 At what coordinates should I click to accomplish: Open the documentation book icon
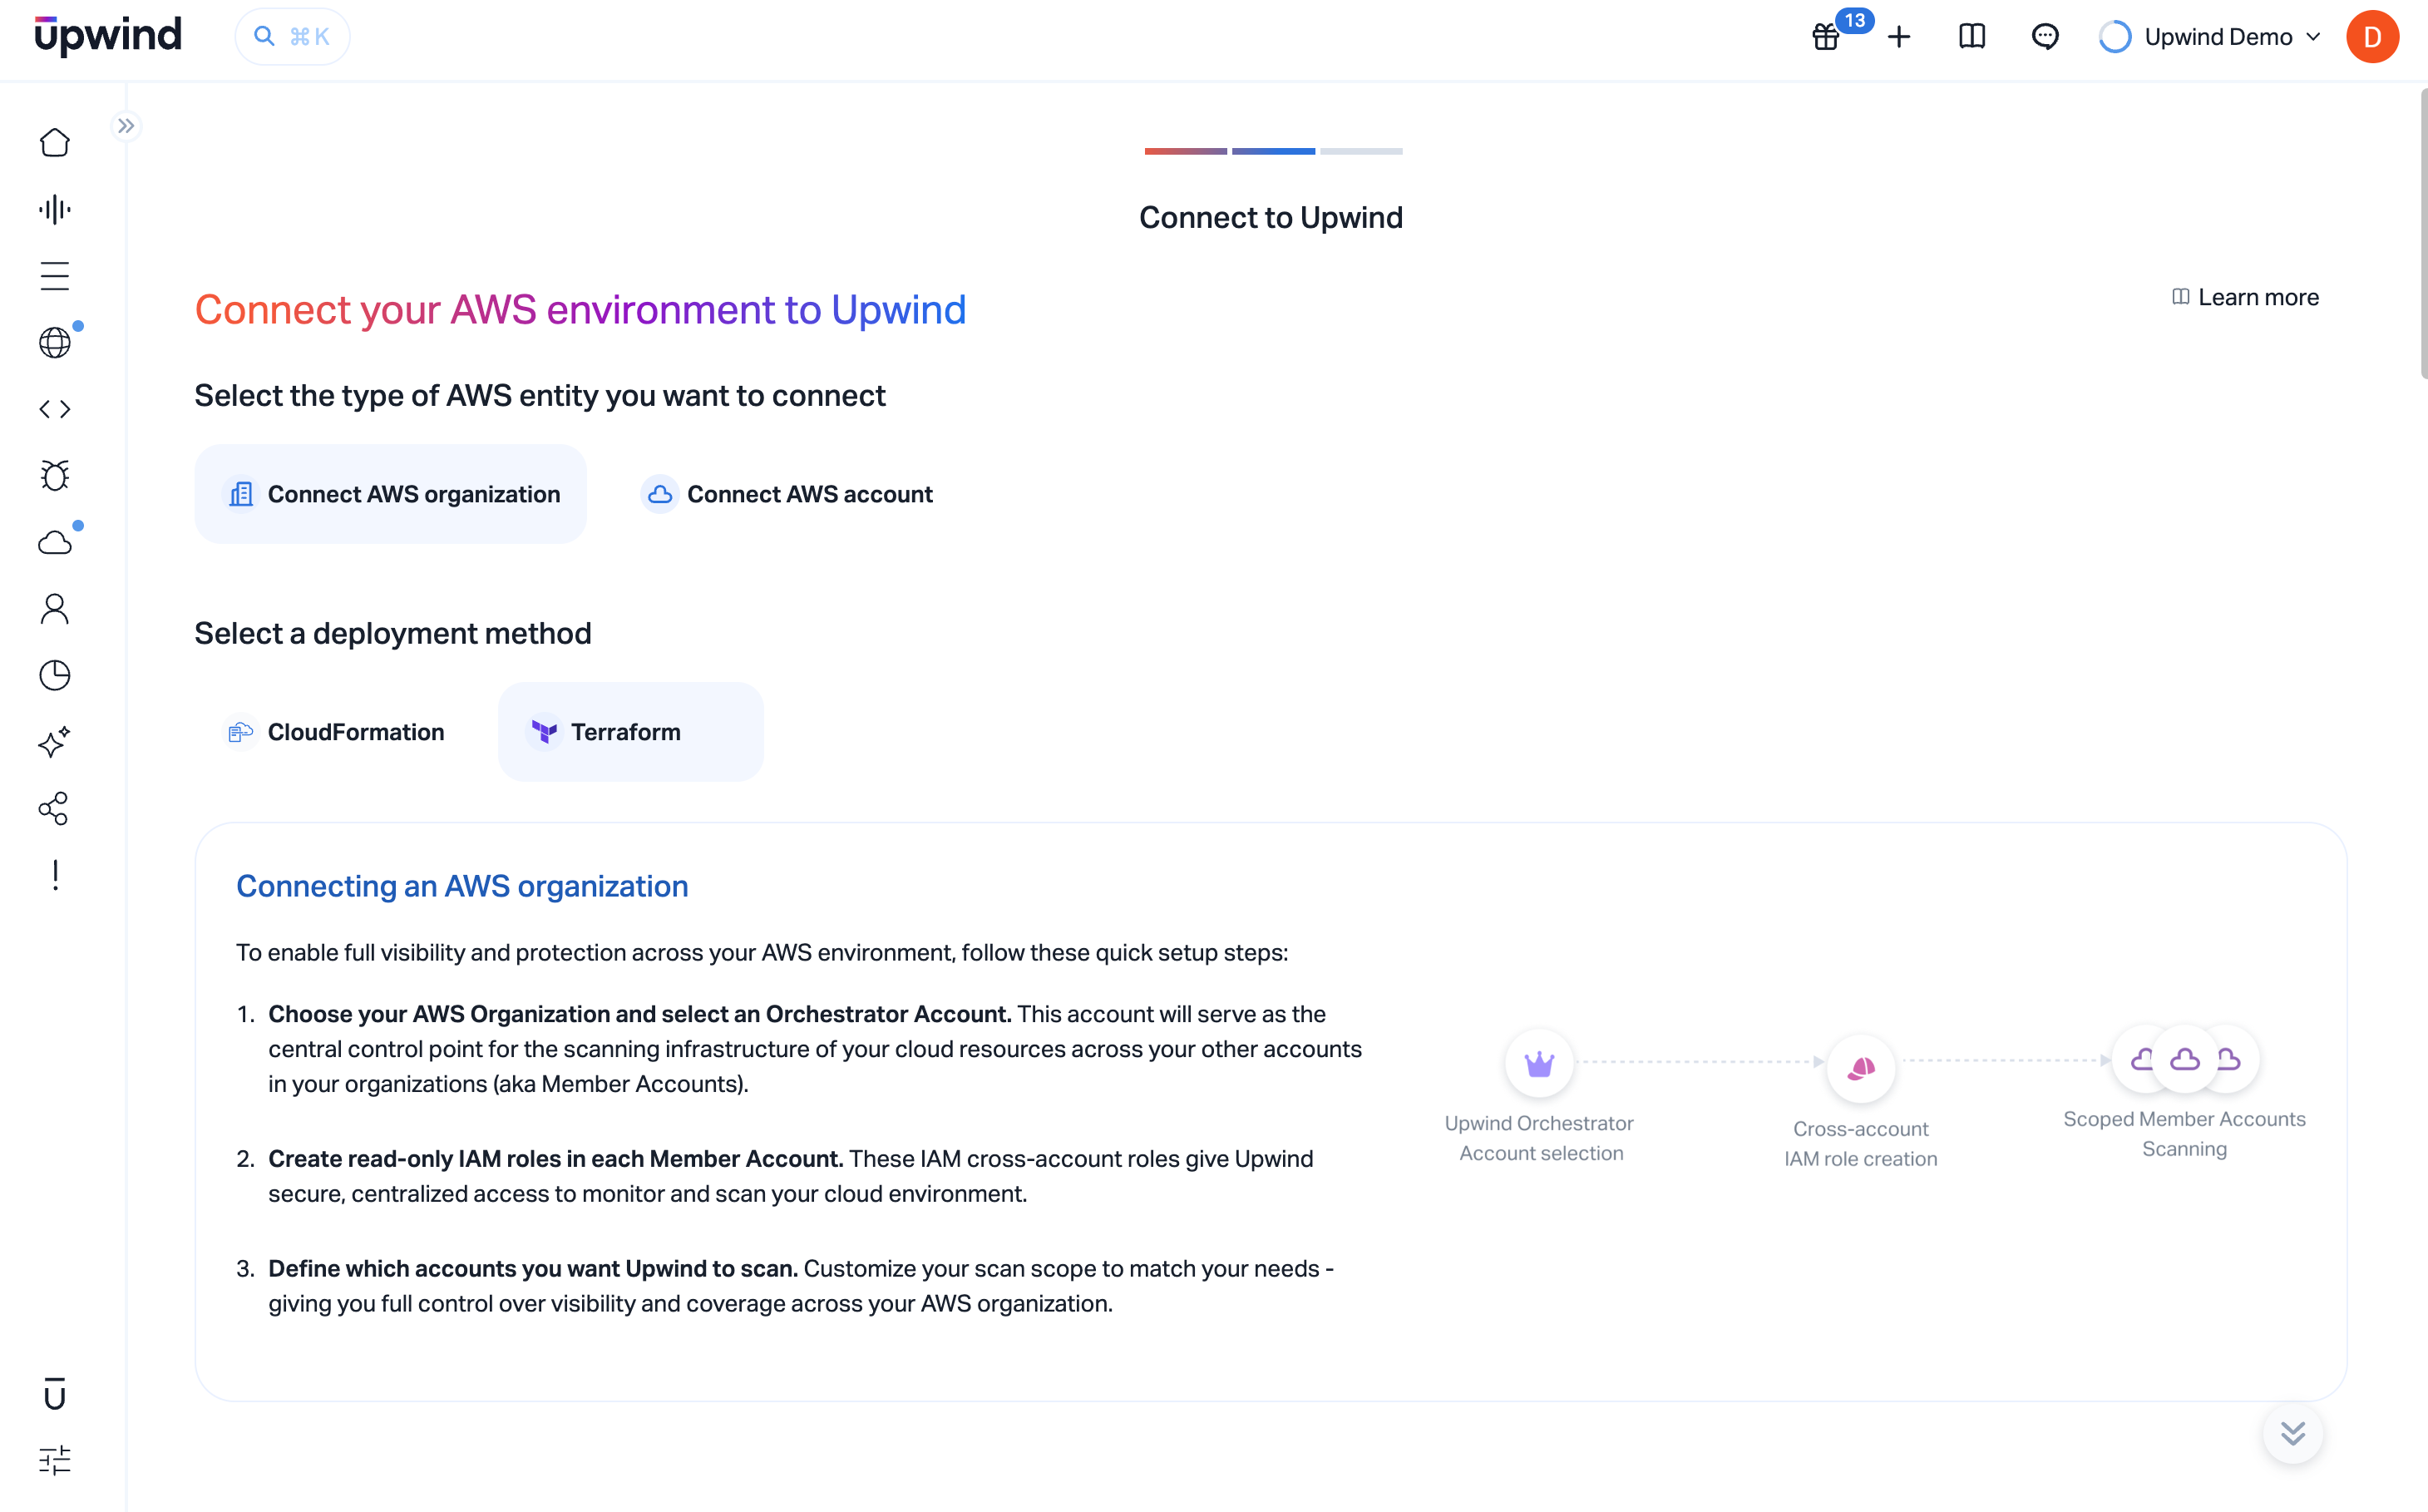click(1972, 37)
